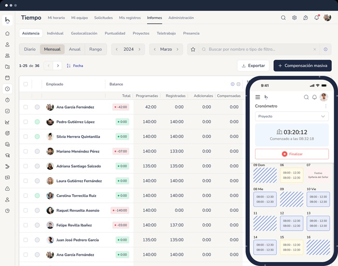Open Solicitudes tab
The width and height of the screenshot is (338, 266).
click(x=103, y=18)
